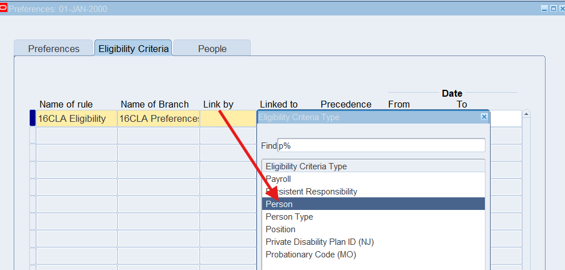The width and height of the screenshot is (565, 270).
Task: Open the People tab
Action: pyautogui.click(x=212, y=49)
